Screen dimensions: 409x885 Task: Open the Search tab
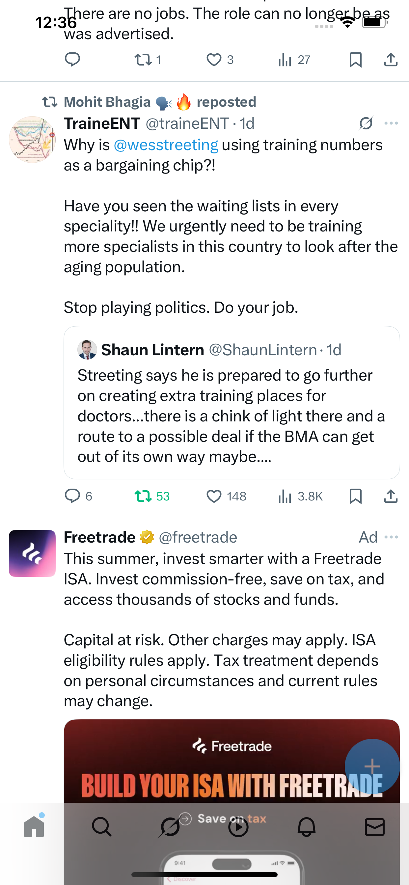coord(102,827)
